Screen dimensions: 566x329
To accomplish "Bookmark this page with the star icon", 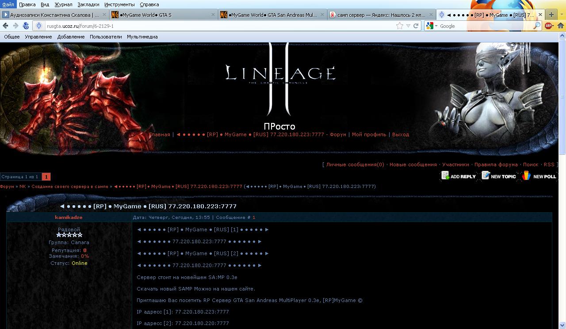I will tap(400, 26).
